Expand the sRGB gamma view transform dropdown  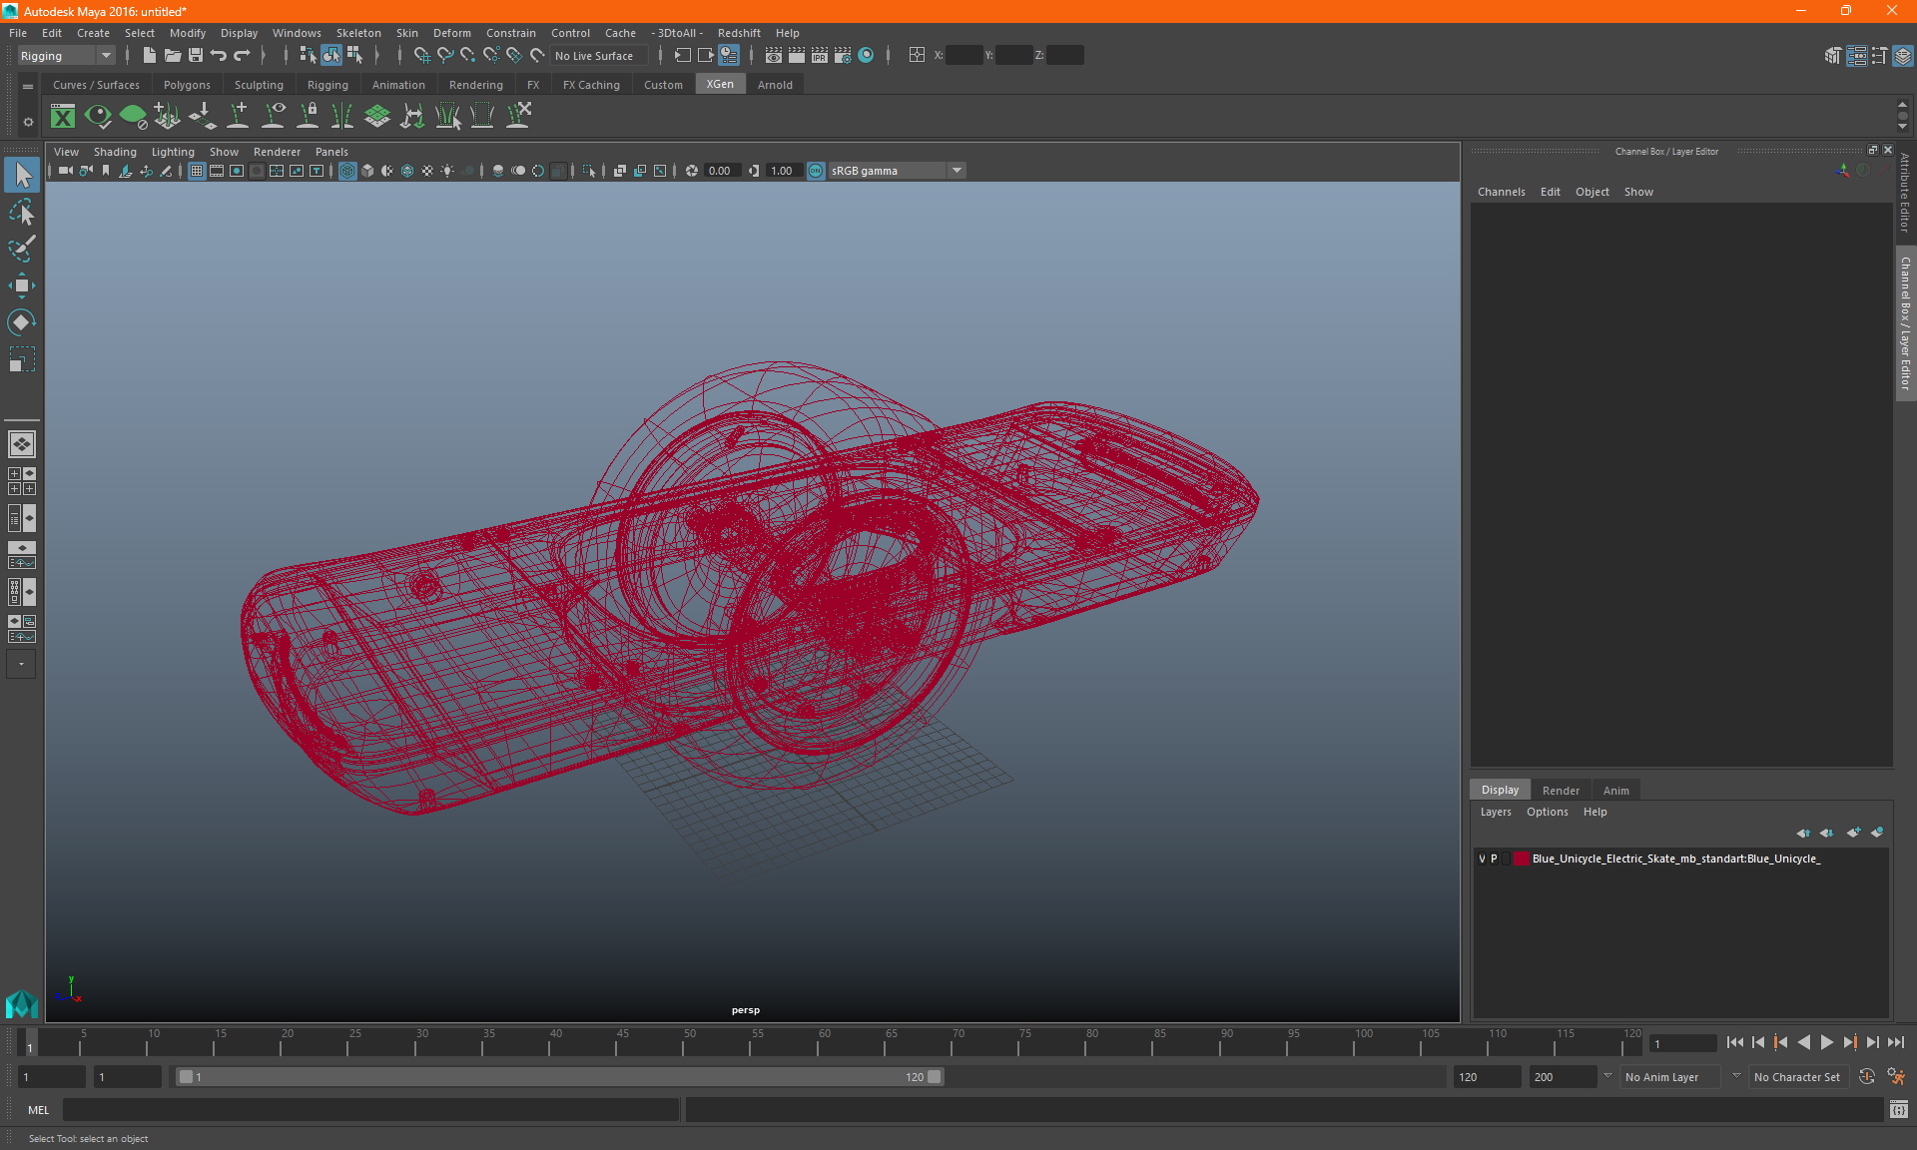click(957, 171)
